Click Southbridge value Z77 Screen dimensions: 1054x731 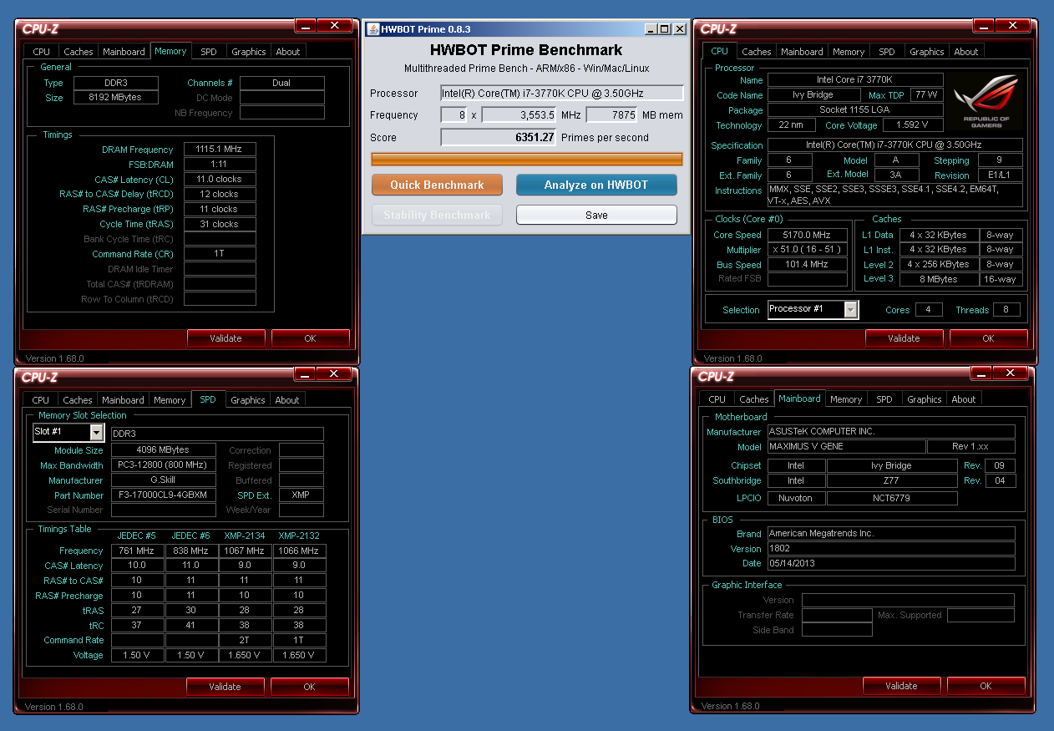pos(892,481)
